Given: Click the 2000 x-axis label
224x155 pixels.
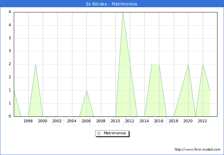Looking at the screenshot, I should point(43,121).
